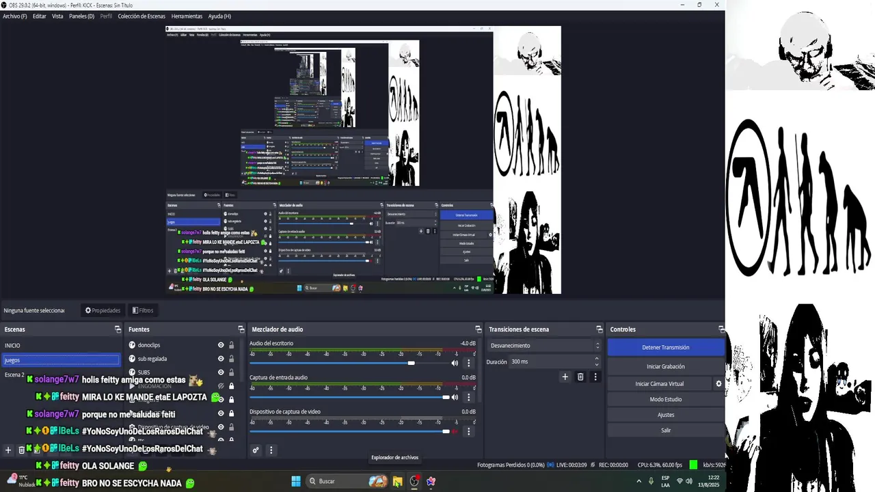
Task: Click the Filtros button
Action: pyautogui.click(x=143, y=310)
